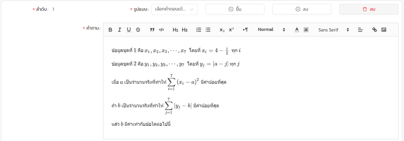
Task: Open the text color picker
Action: (297, 29)
